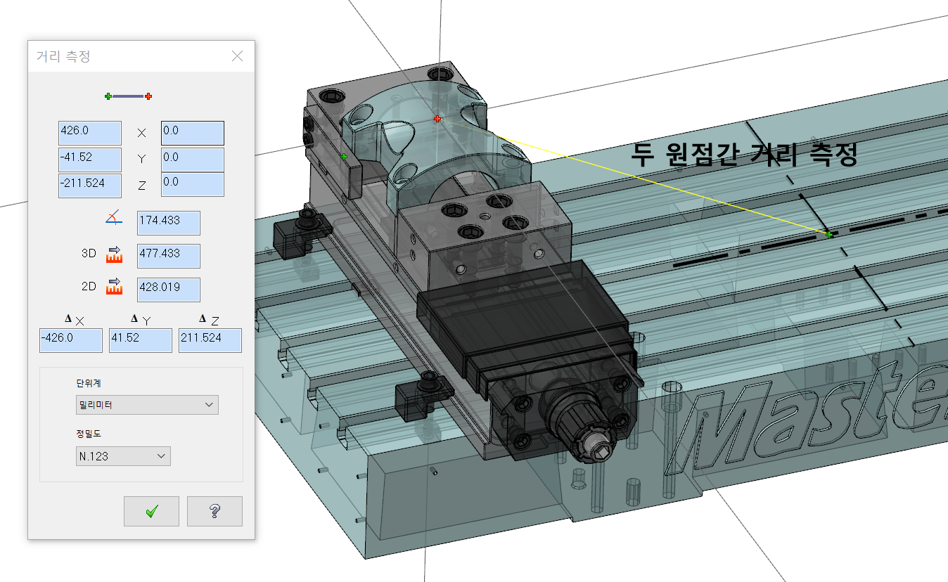Open help with the question mark button
This screenshot has width=948, height=582.
coord(214,511)
